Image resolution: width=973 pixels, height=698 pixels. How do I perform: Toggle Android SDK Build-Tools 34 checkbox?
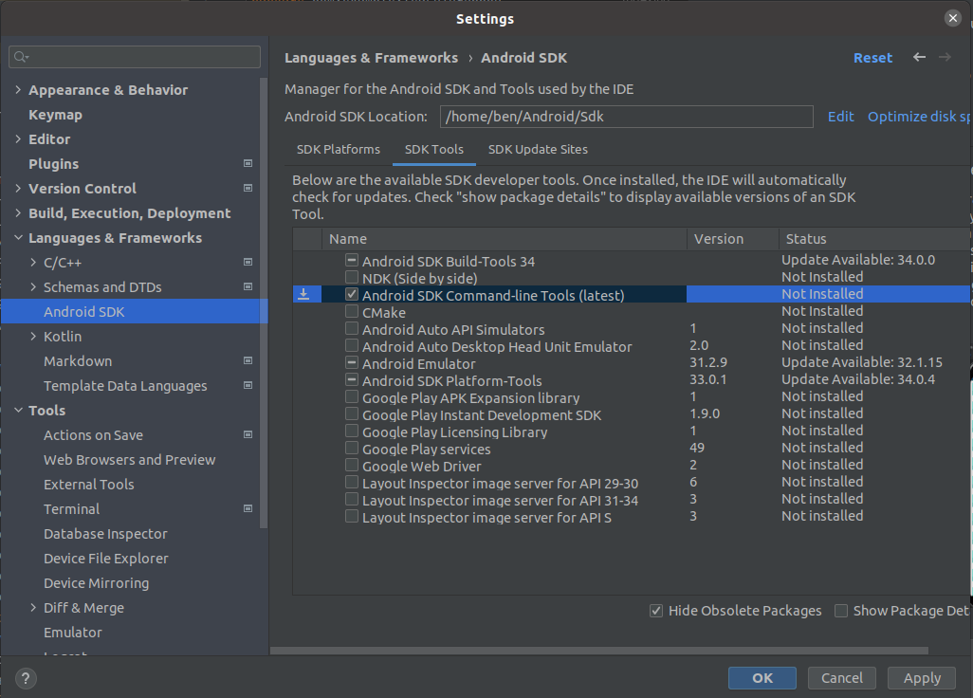coord(352,260)
